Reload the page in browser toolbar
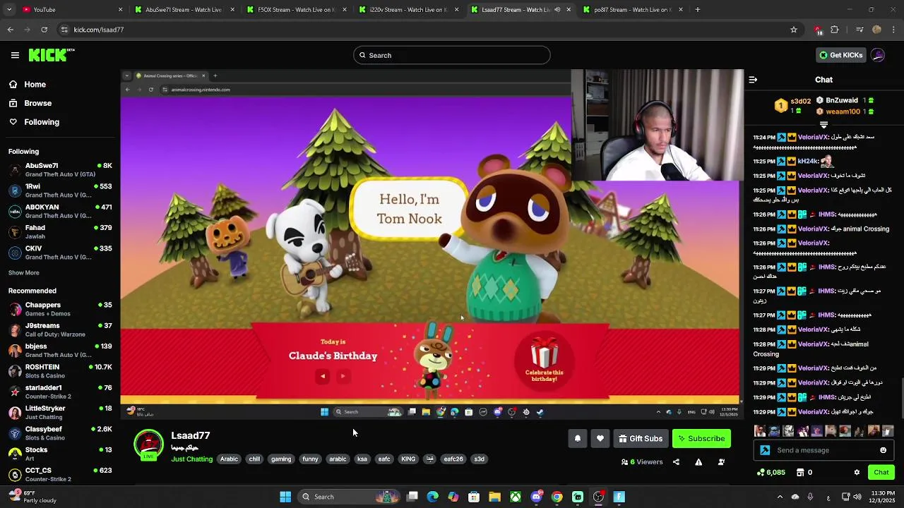904x508 pixels. pyautogui.click(x=44, y=30)
